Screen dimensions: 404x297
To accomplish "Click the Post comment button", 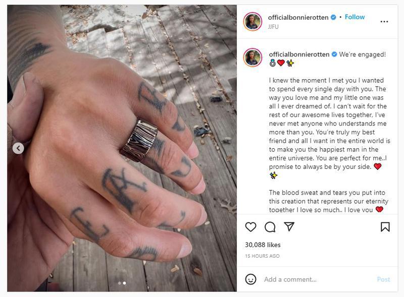I will click(x=383, y=279).
